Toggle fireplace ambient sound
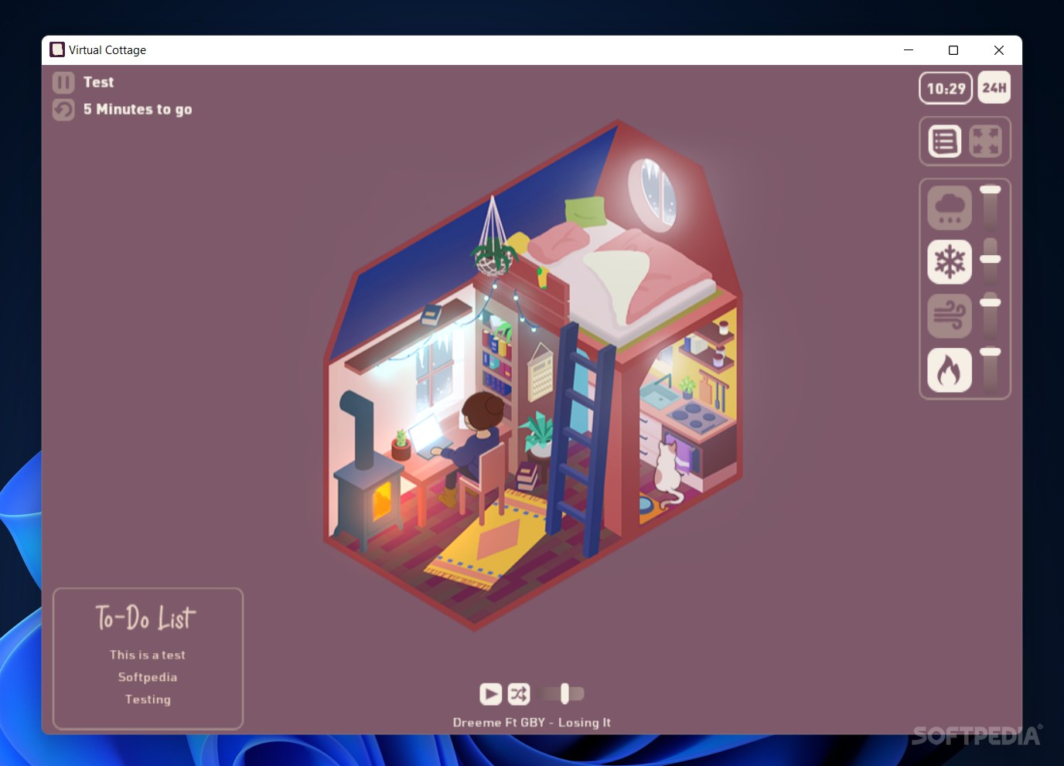 click(x=950, y=369)
